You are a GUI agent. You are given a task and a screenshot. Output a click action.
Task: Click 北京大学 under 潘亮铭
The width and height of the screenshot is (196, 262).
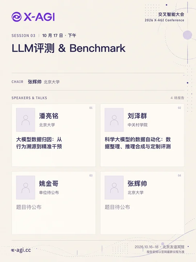[47, 125]
